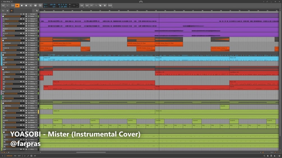The height and width of the screenshot is (158, 282).
Task: Start playback with the orange play button
Action: coord(17,6)
